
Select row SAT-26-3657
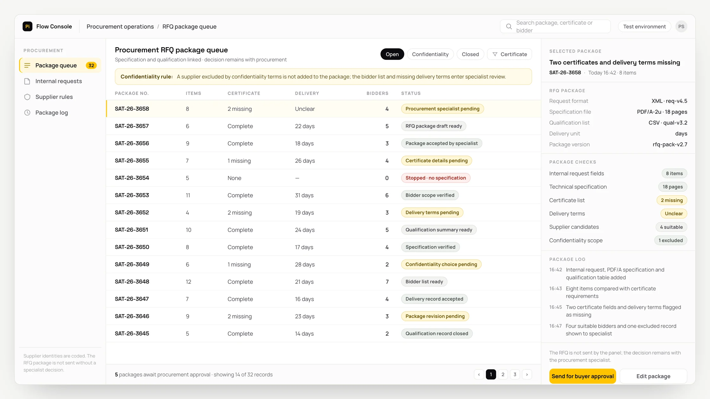[323, 126]
